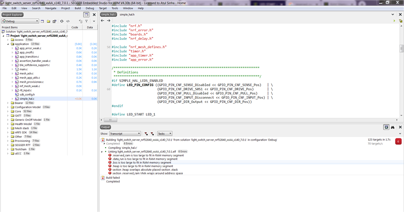
Task: Open the Tasks dropdown in Output
Action: 165,133
